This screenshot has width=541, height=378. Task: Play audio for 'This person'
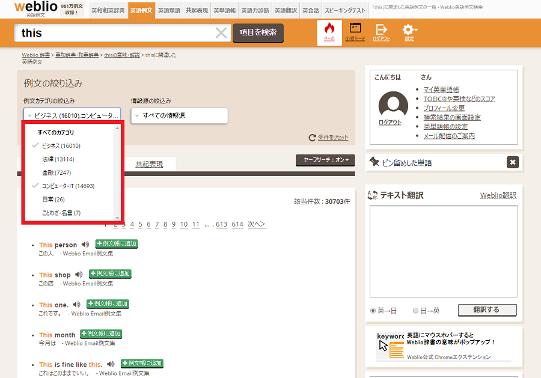[x=85, y=245]
